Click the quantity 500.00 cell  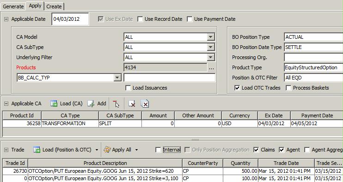pyautogui.click(x=241, y=171)
